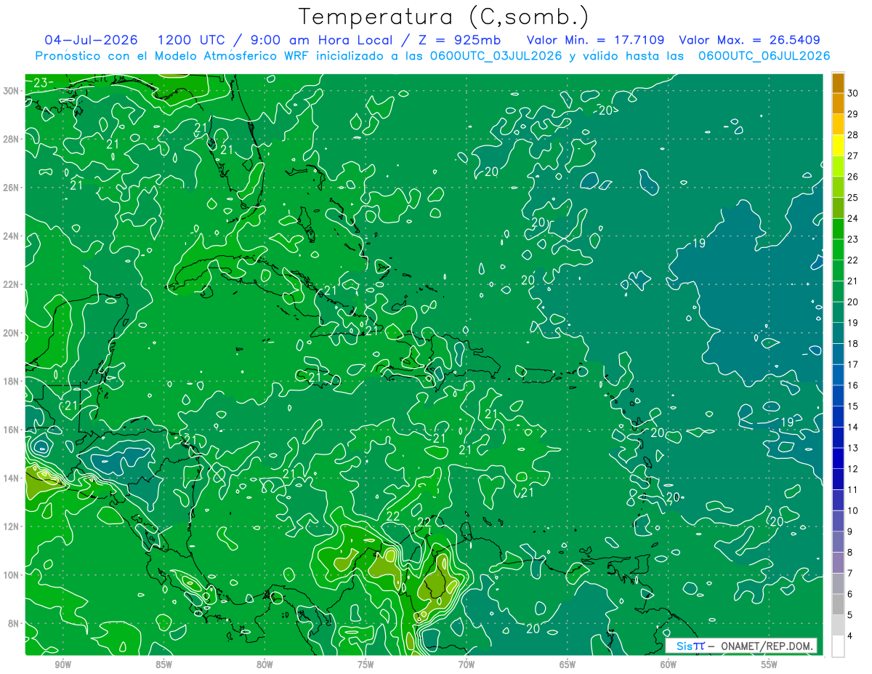Image resolution: width=872 pixels, height=674 pixels.
Task: Click the "90W" longitude axis label
Action: pyautogui.click(x=62, y=665)
